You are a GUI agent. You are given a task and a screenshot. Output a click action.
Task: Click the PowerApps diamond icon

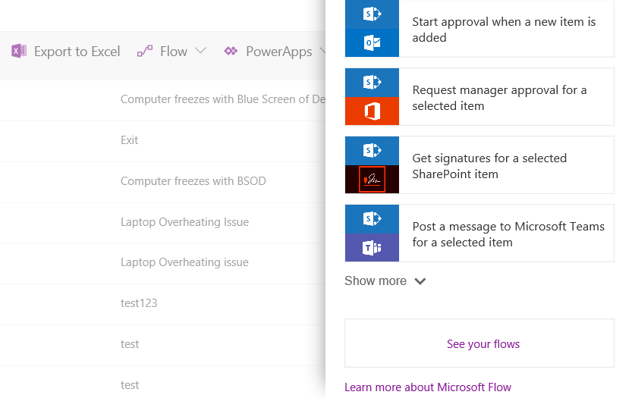tap(231, 52)
